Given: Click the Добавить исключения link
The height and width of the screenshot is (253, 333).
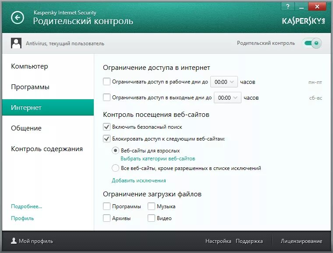Looking at the screenshot, I should (x=139, y=181).
